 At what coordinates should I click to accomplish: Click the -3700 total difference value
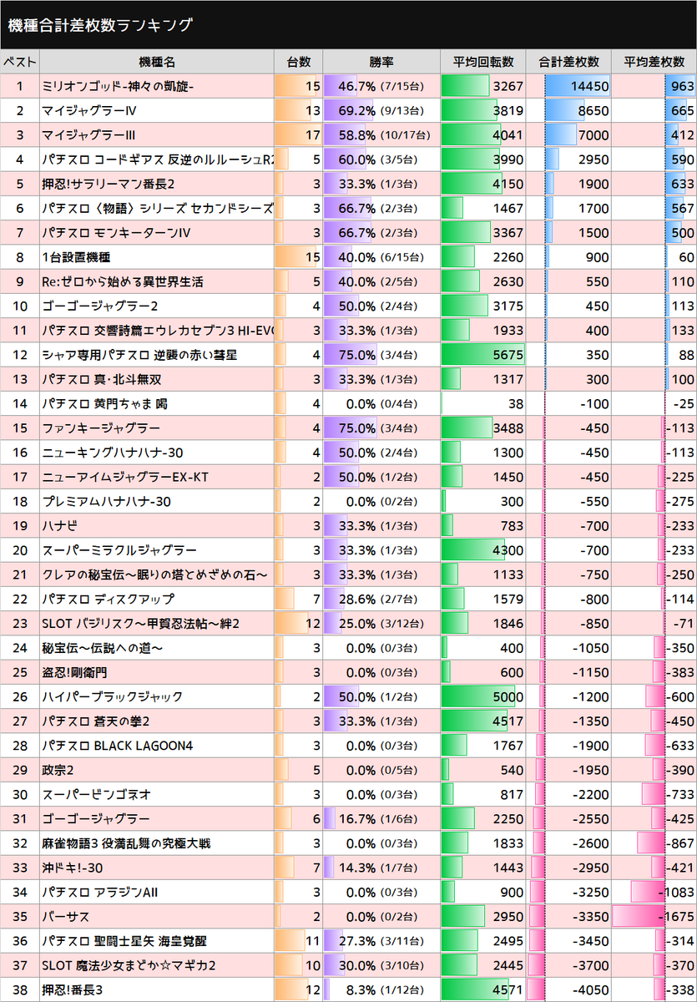point(591,965)
